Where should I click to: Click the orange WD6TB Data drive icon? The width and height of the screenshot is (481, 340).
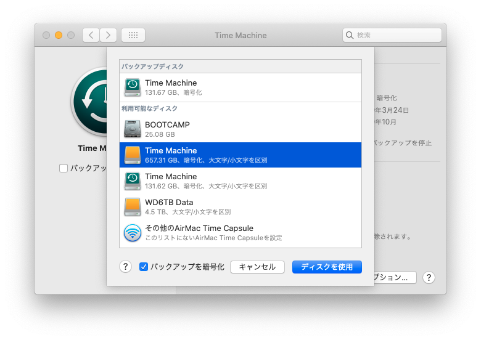pyautogui.click(x=133, y=207)
